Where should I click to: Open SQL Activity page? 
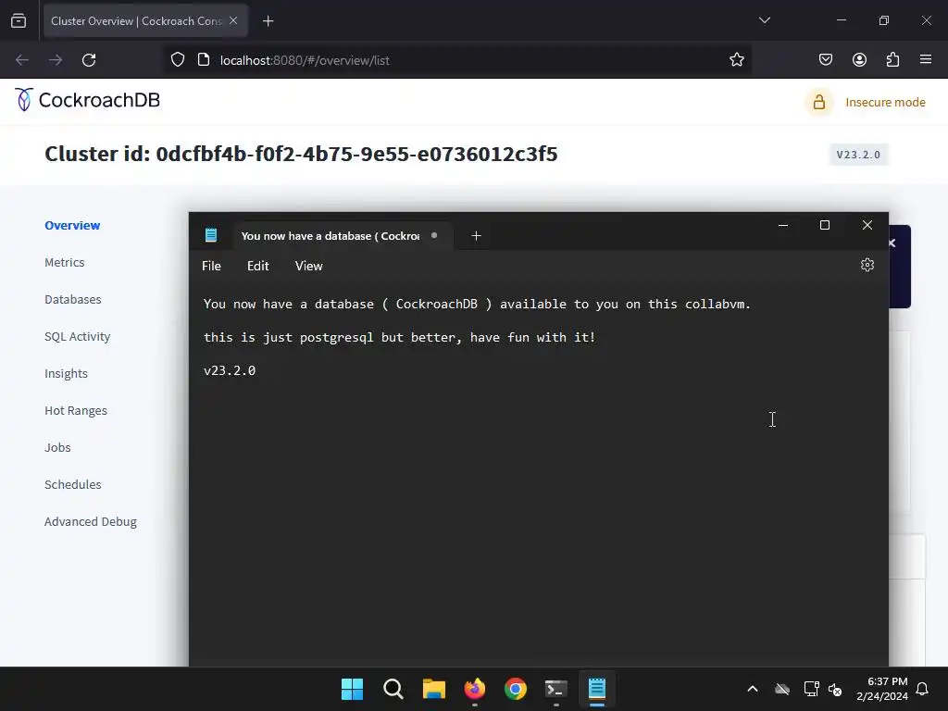tap(78, 337)
